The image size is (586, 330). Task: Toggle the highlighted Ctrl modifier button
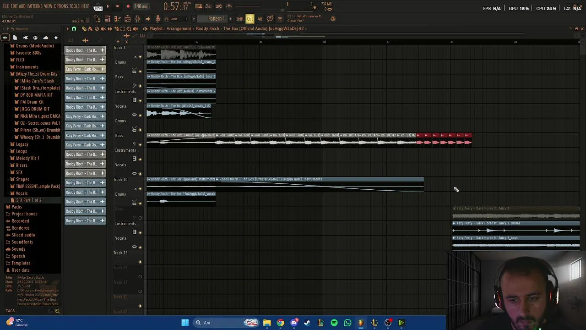click(x=250, y=19)
